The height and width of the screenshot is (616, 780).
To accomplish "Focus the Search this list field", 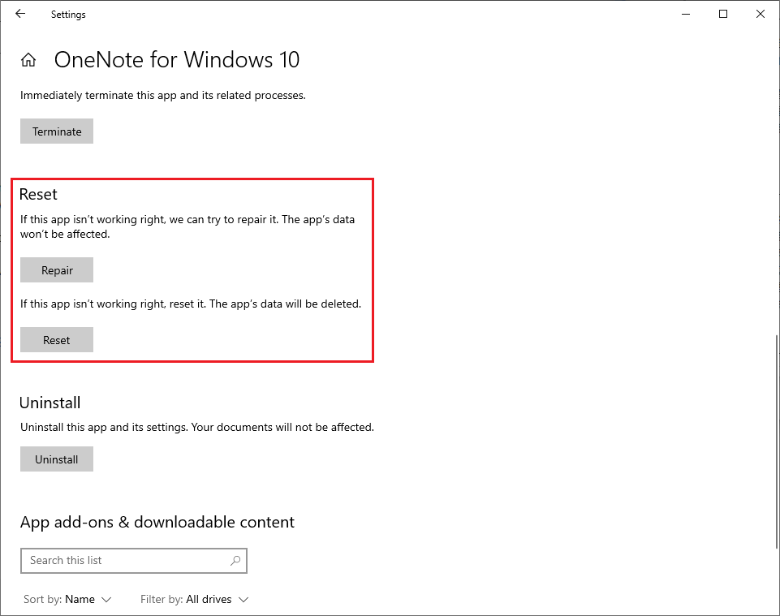I will 134,560.
